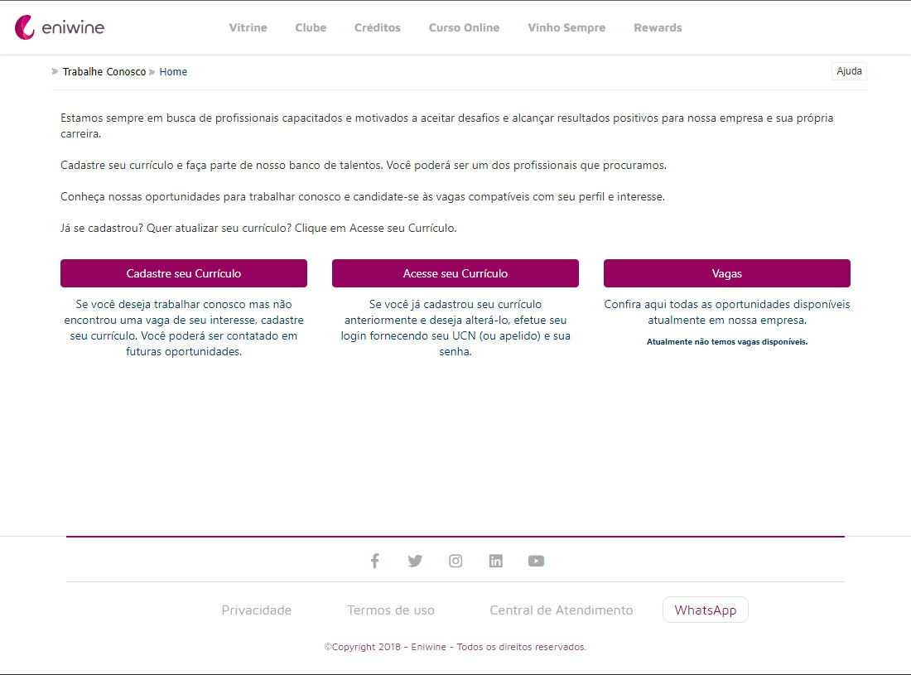The width and height of the screenshot is (911, 675).
Task: Open the Vagas button
Action: coord(727,273)
